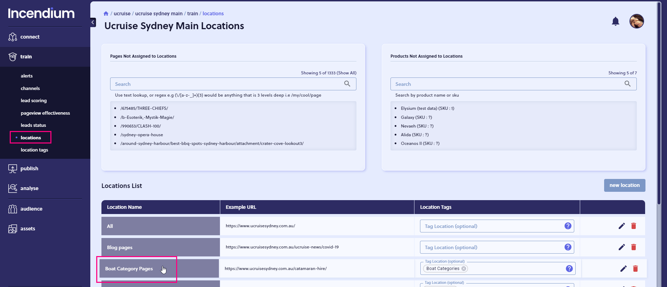
Task: Click Tag Location field in Boat Category row
Action: coord(498,269)
